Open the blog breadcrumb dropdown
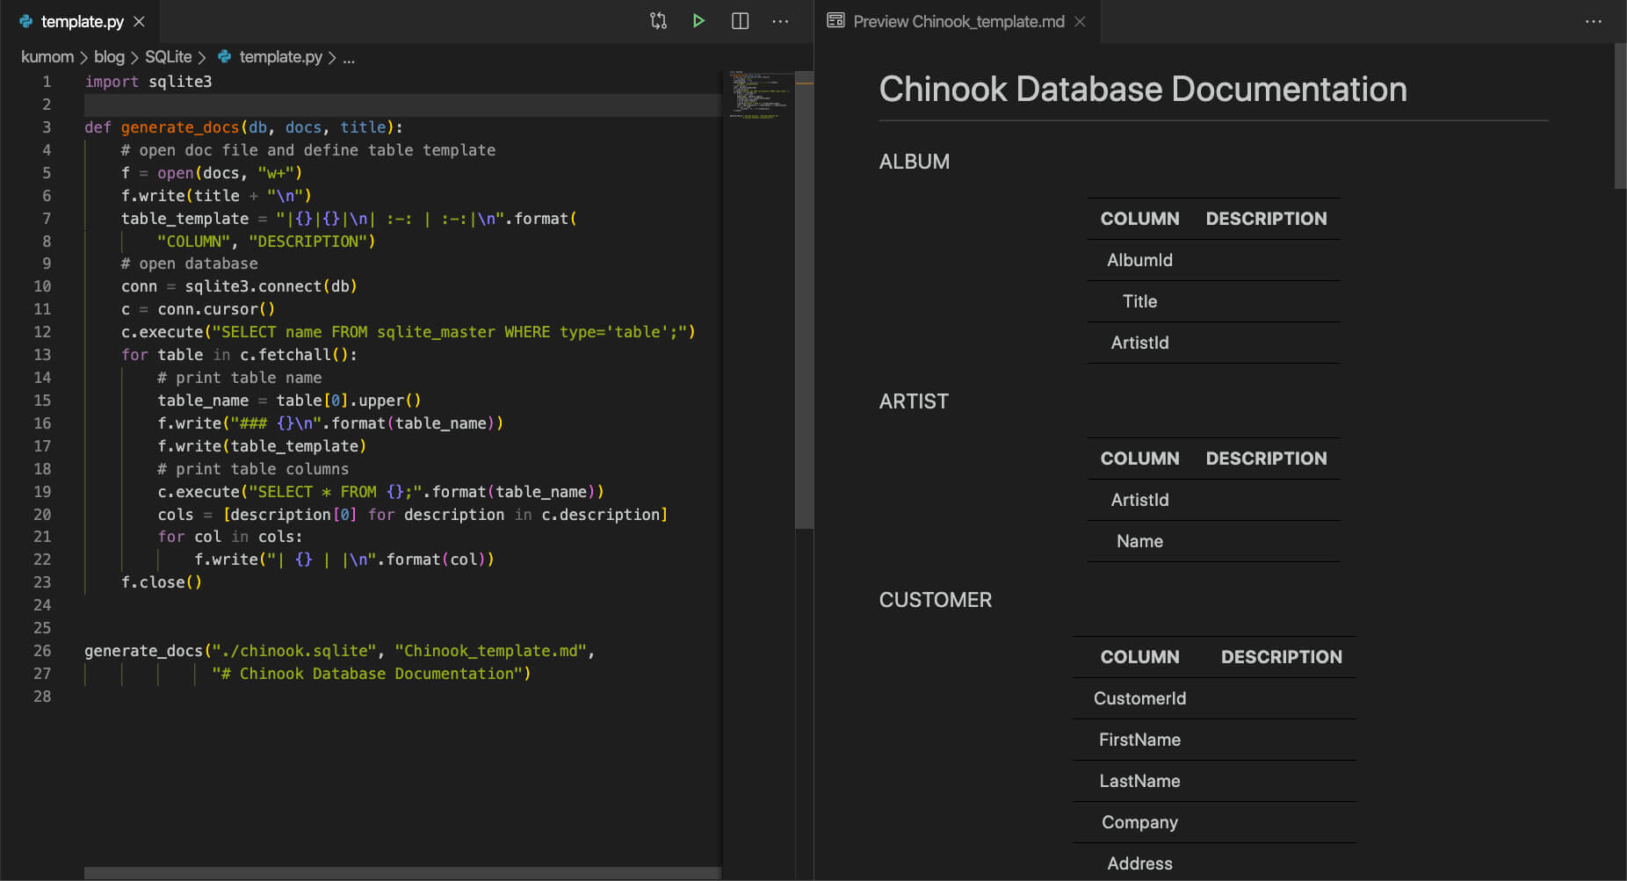The height and width of the screenshot is (881, 1627). point(109,57)
